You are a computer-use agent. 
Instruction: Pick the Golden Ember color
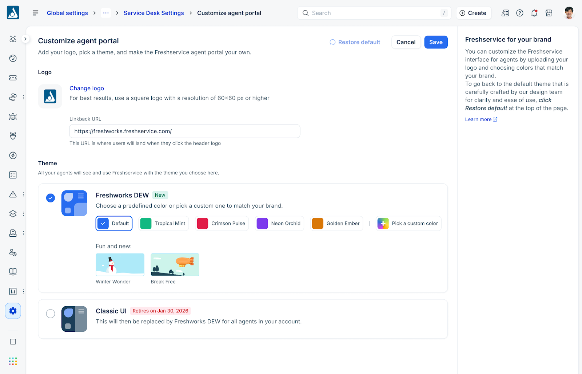click(x=336, y=224)
